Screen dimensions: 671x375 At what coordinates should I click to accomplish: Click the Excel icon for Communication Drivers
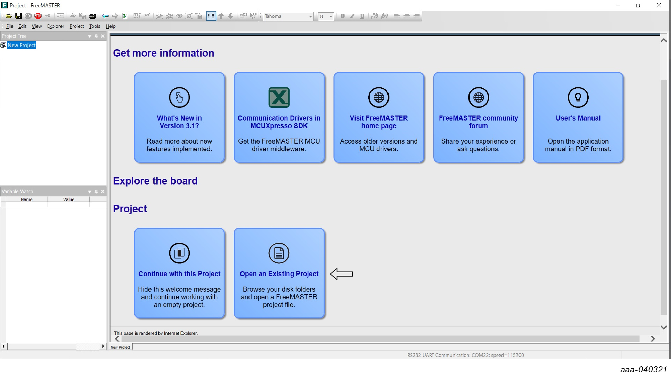(279, 97)
